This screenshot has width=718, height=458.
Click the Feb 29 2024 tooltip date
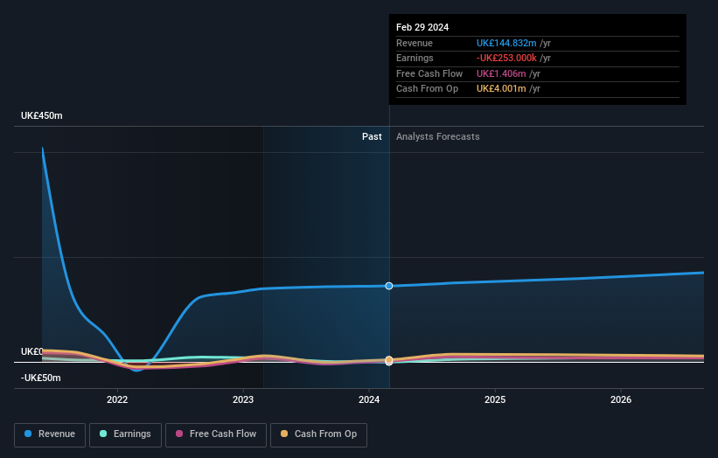[422, 27]
